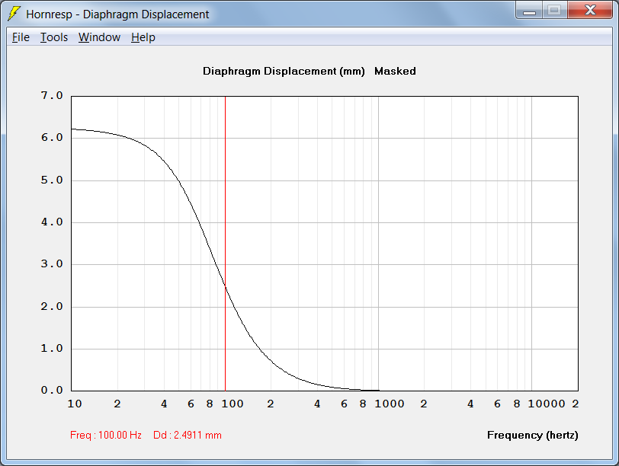Viewport: 619px width, 466px height.
Task: Click the 'Masked' label
Action: pyautogui.click(x=395, y=71)
